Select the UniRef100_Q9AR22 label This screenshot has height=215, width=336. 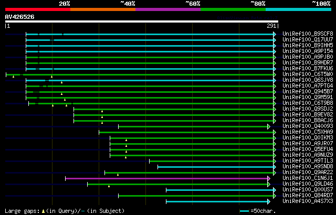tap(308, 173)
